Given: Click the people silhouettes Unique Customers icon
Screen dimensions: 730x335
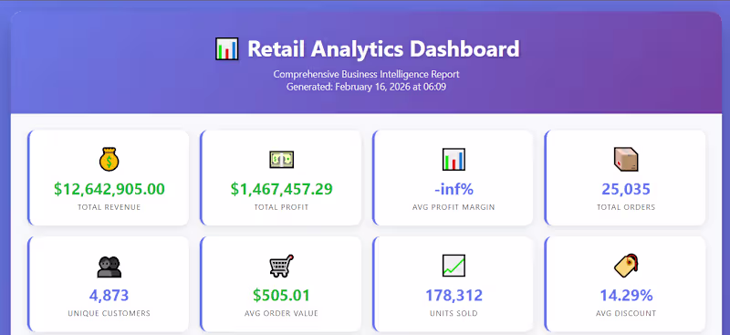Looking at the screenshot, I should pos(109,267).
